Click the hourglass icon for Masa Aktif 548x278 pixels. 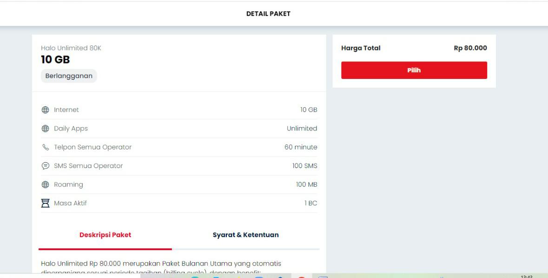click(x=45, y=203)
